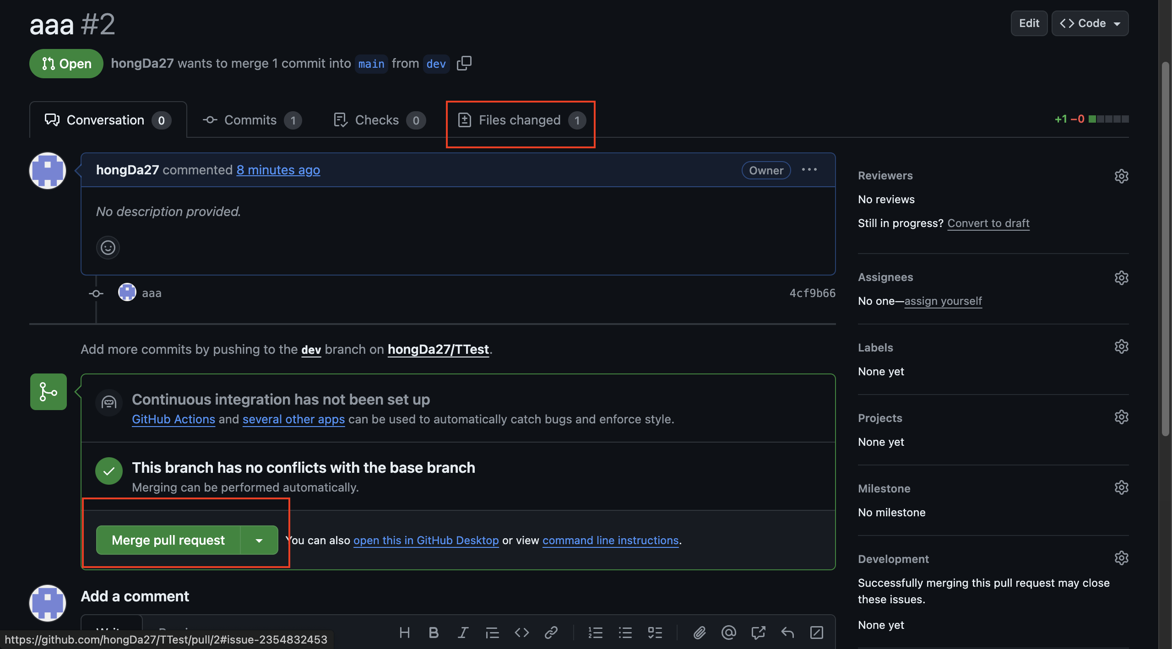This screenshot has height=649, width=1172.
Task: Open the Reviewers gear settings
Action: [x=1121, y=176]
